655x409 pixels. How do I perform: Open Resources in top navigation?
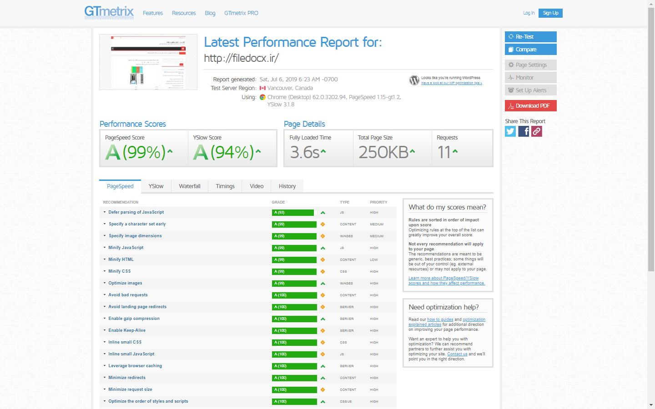point(184,13)
